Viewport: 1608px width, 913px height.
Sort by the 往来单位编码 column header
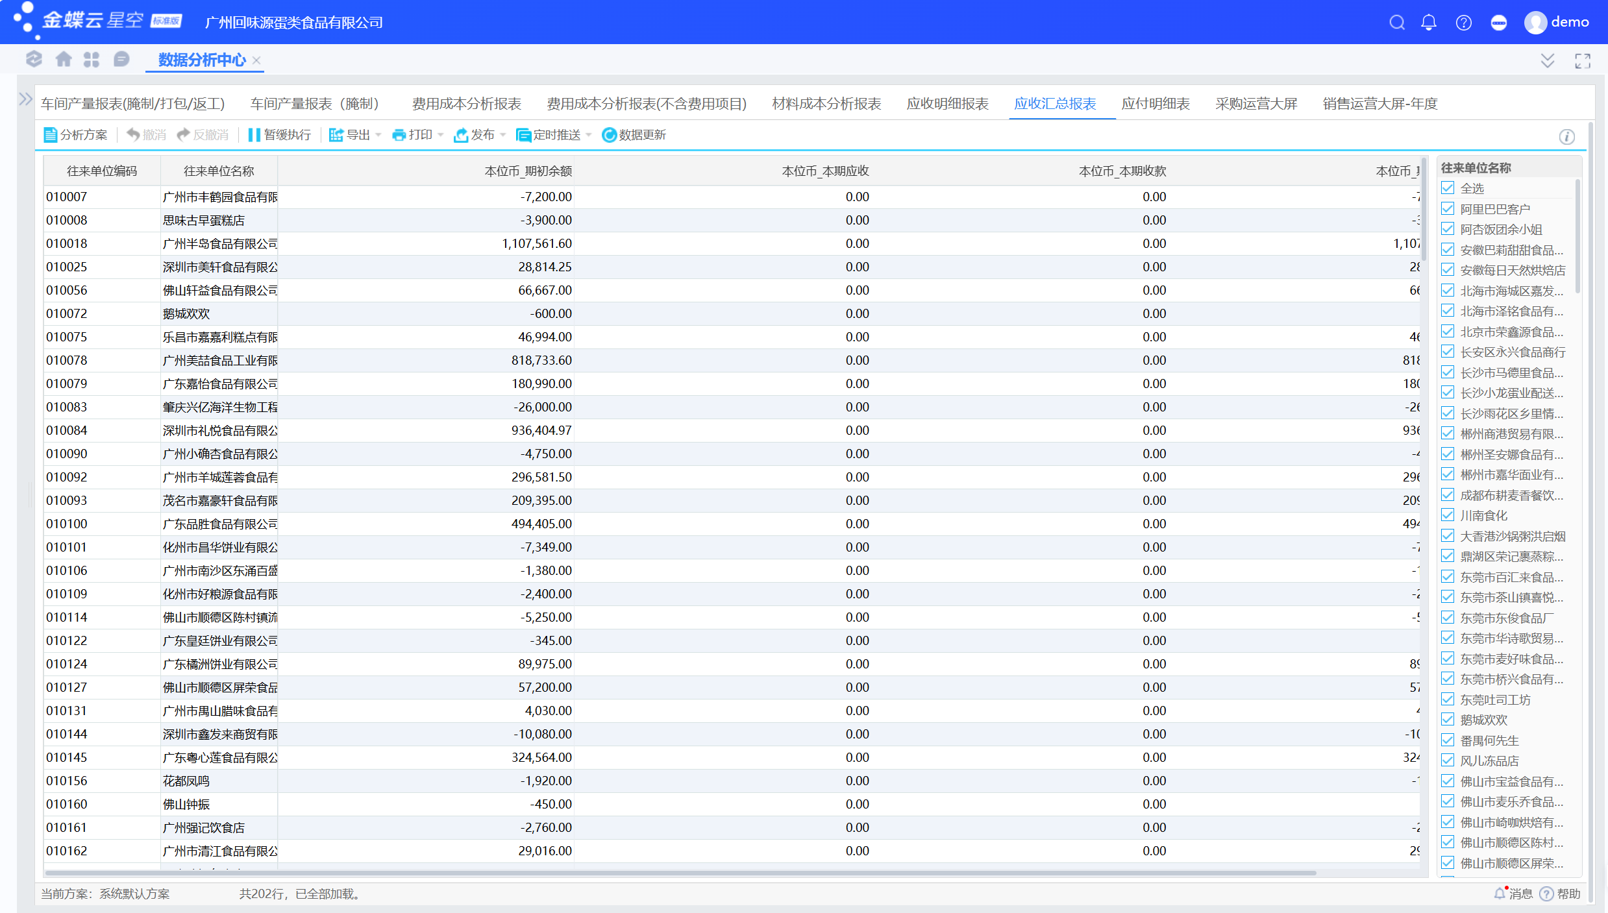coord(102,171)
